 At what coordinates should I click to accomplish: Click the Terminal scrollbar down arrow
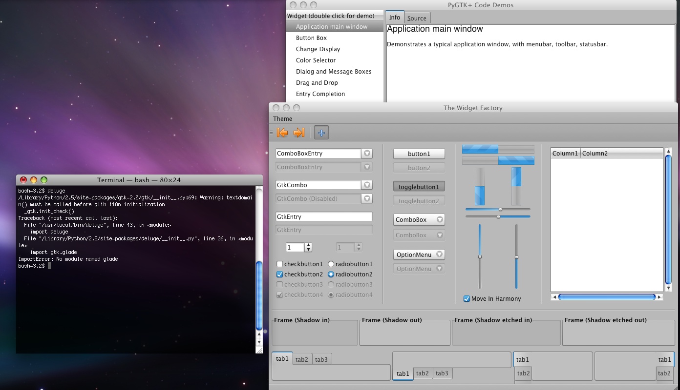[x=259, y=342]
